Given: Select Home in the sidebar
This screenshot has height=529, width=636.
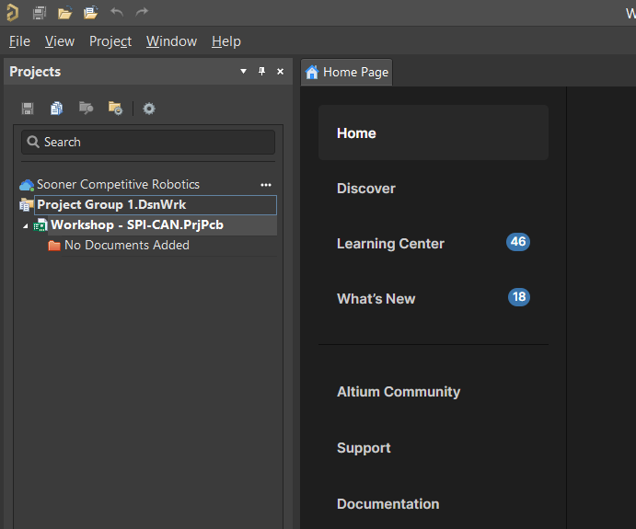Looking at the screenshot, I should 434,133.
